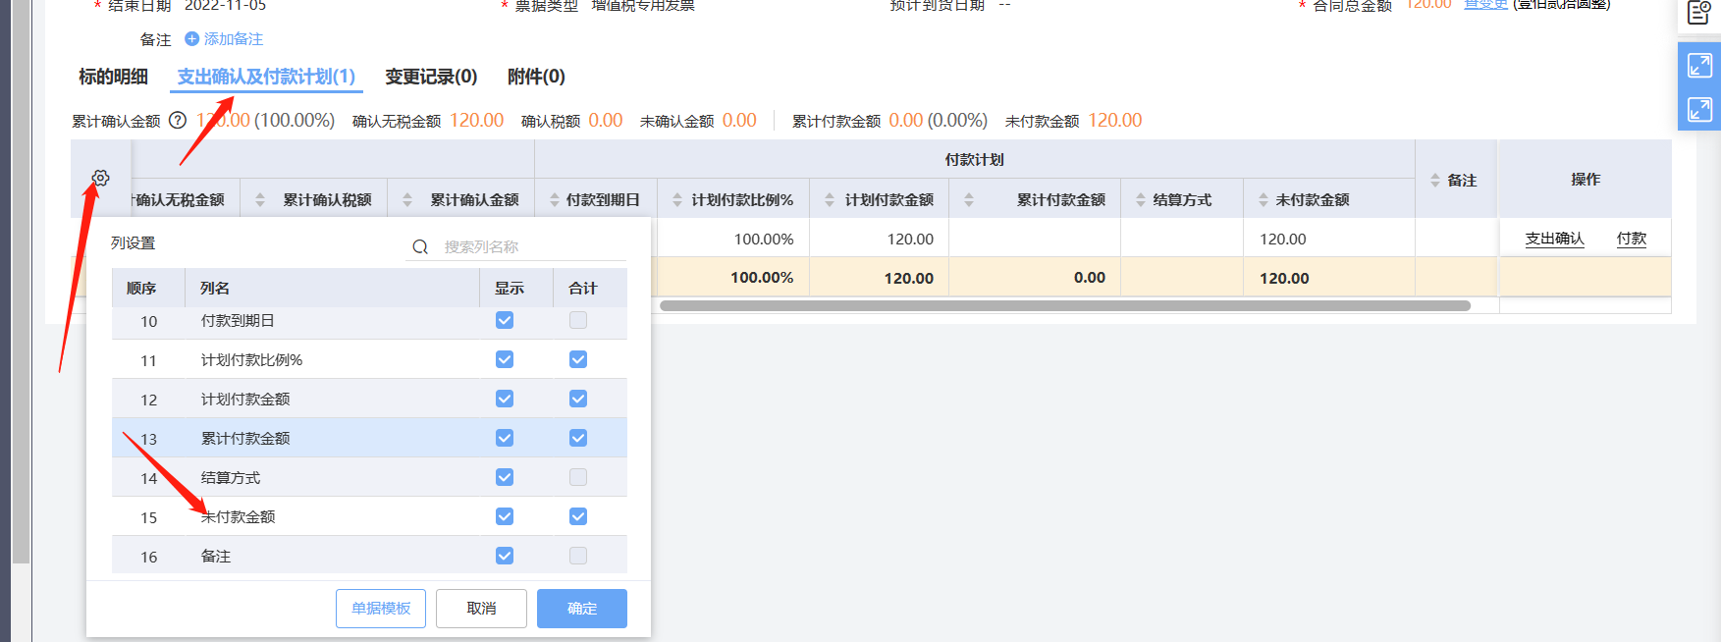Enable 合计 checkbox for 结算方式

coord(578,477)
